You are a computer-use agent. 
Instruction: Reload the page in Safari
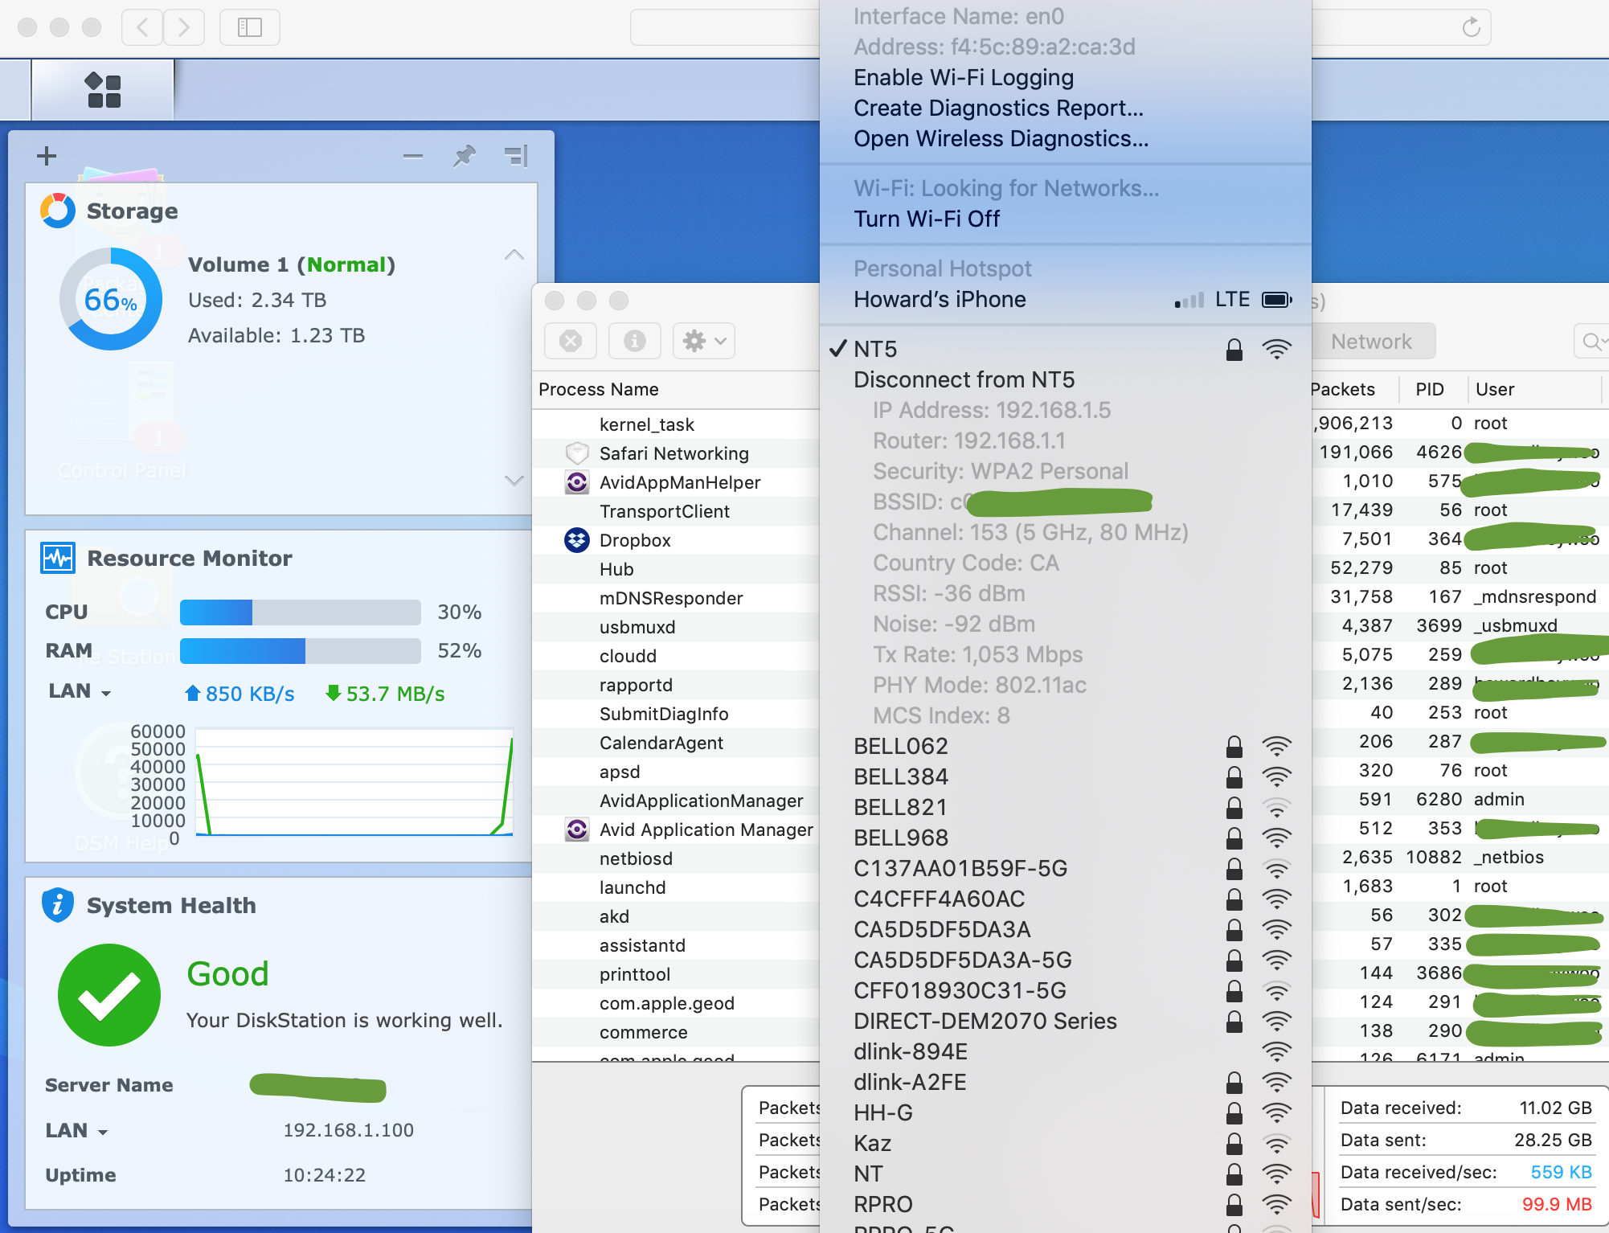pos(1471,27)
